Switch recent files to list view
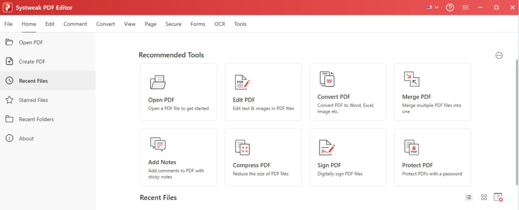 [469, 197]
